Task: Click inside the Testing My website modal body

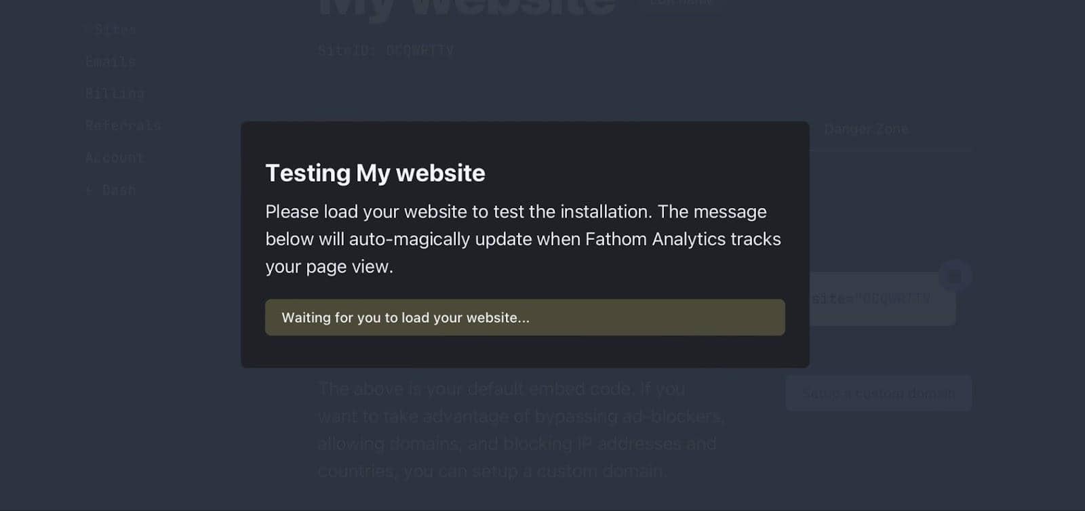Action: (x=524, y=239)
